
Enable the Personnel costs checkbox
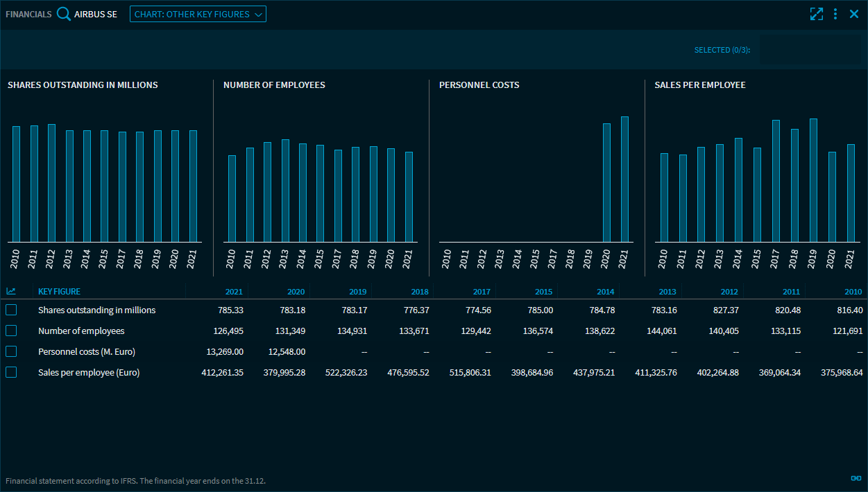tap(11, 351)
